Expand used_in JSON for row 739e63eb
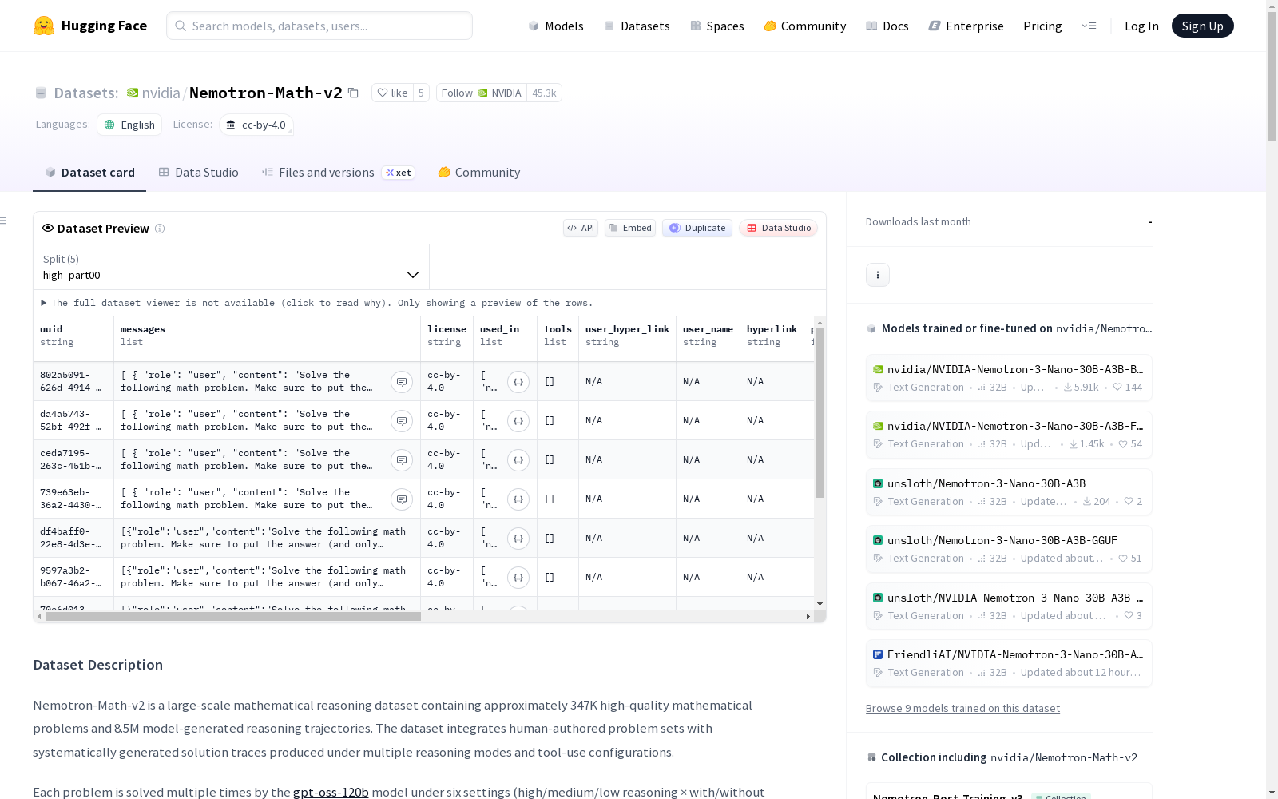This screenshot has width=1278, height=799. click(518, 499)
